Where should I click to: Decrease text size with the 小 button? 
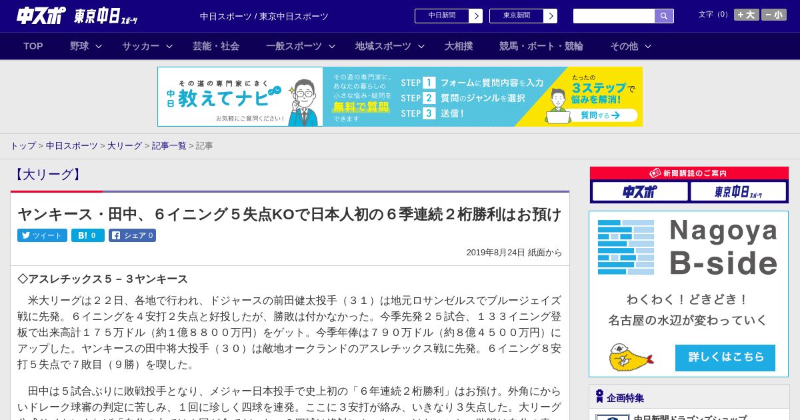click(x=774, y=15)
